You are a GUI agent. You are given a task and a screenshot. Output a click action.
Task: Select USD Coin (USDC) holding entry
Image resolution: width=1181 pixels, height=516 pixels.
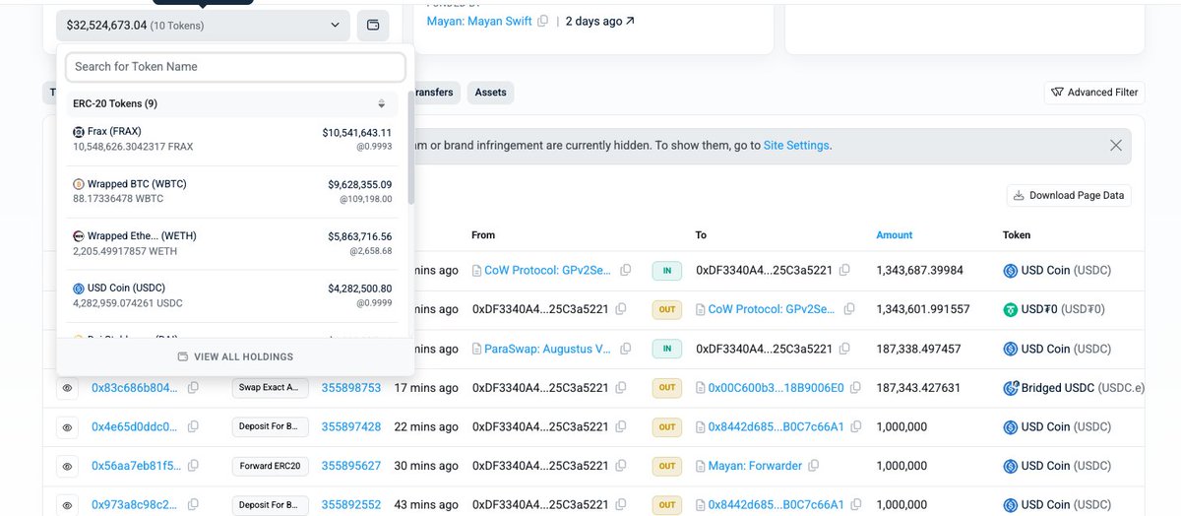pos(232,295)
